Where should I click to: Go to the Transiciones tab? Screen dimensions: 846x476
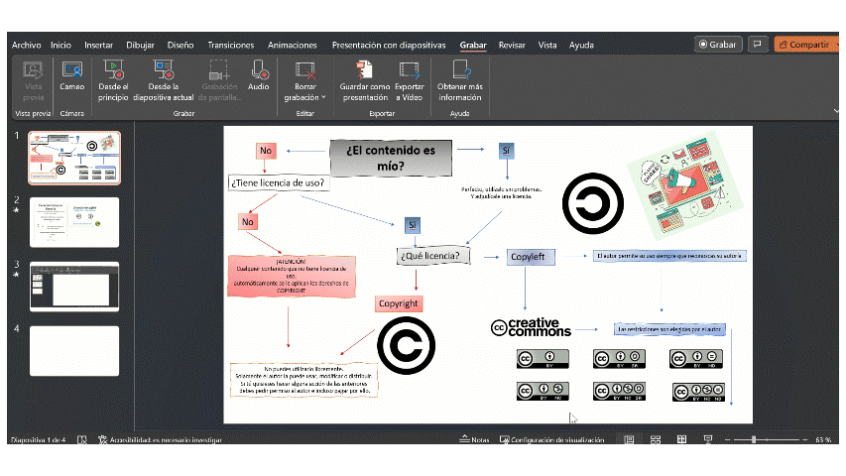tap(231, 46)
